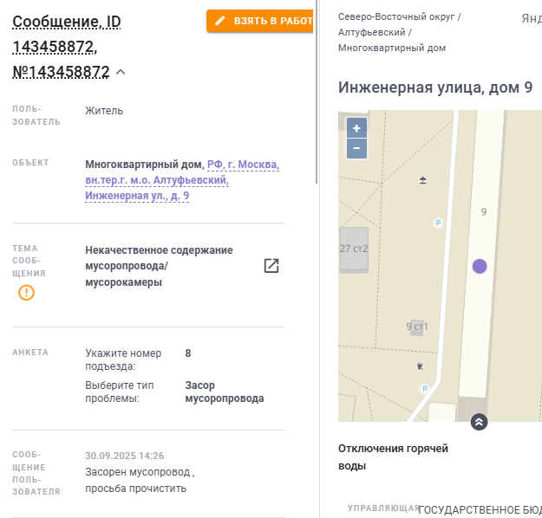Click the upper parking icon on map
The width and height of the screenshot is (542, 518).
[438, 223]
